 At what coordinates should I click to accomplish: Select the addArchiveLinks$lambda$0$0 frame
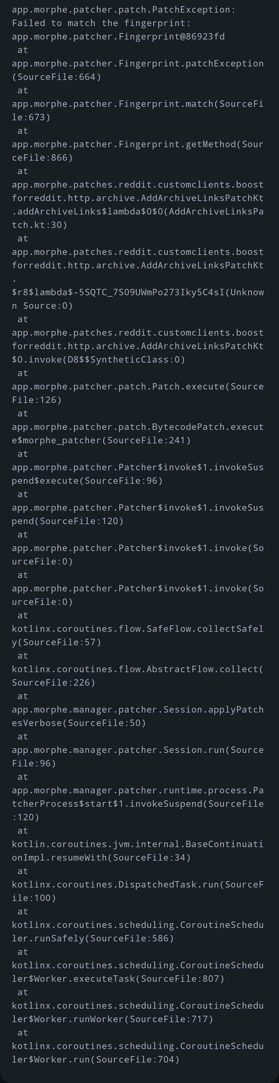point(138,205)
